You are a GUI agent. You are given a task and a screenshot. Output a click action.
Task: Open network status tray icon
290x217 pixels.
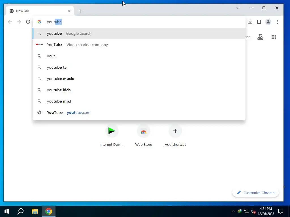(247, 211)
